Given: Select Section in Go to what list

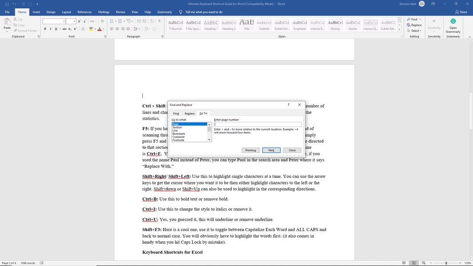Looking at the screenshot, I should pyautogui.click(x=177, y=127).
